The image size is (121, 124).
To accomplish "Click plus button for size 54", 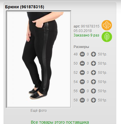I will 93,82.
